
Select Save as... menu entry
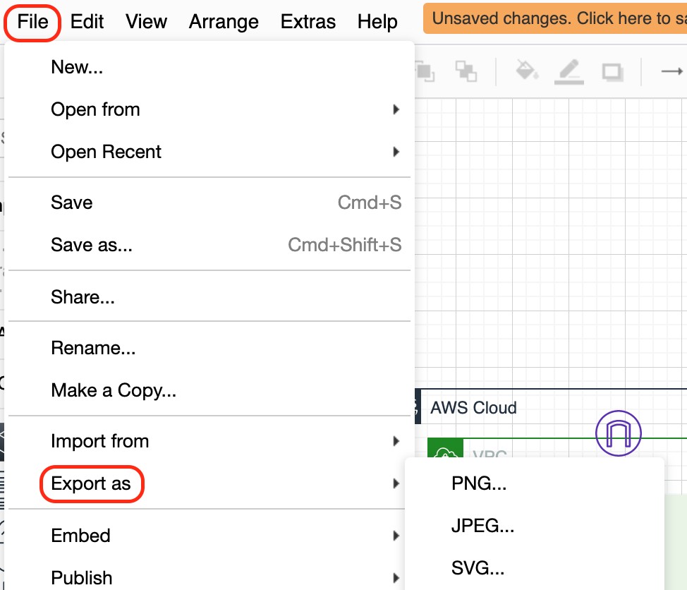click(209, 245)
